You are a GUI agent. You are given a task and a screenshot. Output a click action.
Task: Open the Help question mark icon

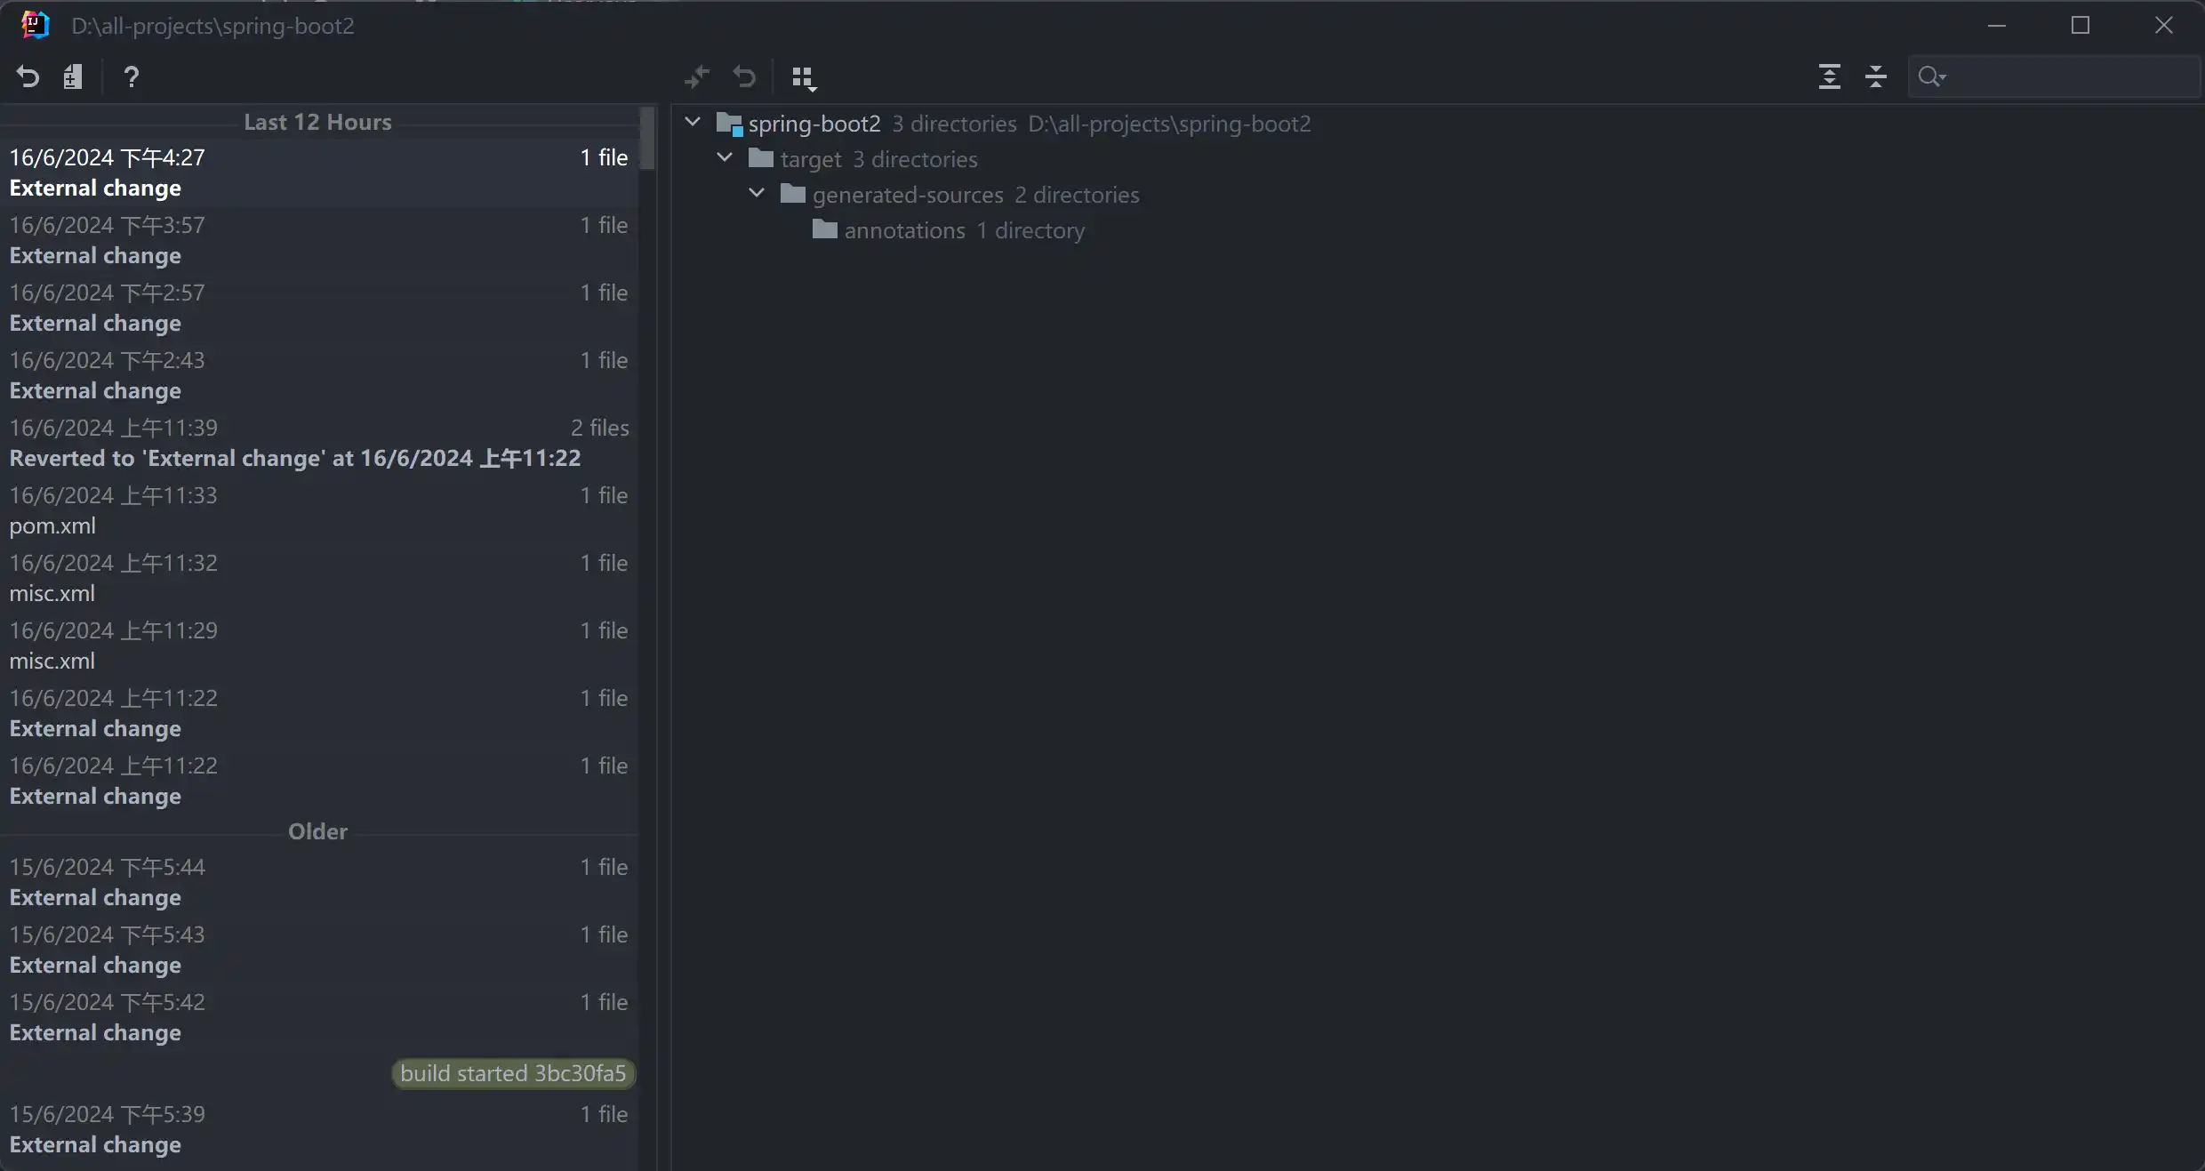pyautogui.click(x=132, y=77)
